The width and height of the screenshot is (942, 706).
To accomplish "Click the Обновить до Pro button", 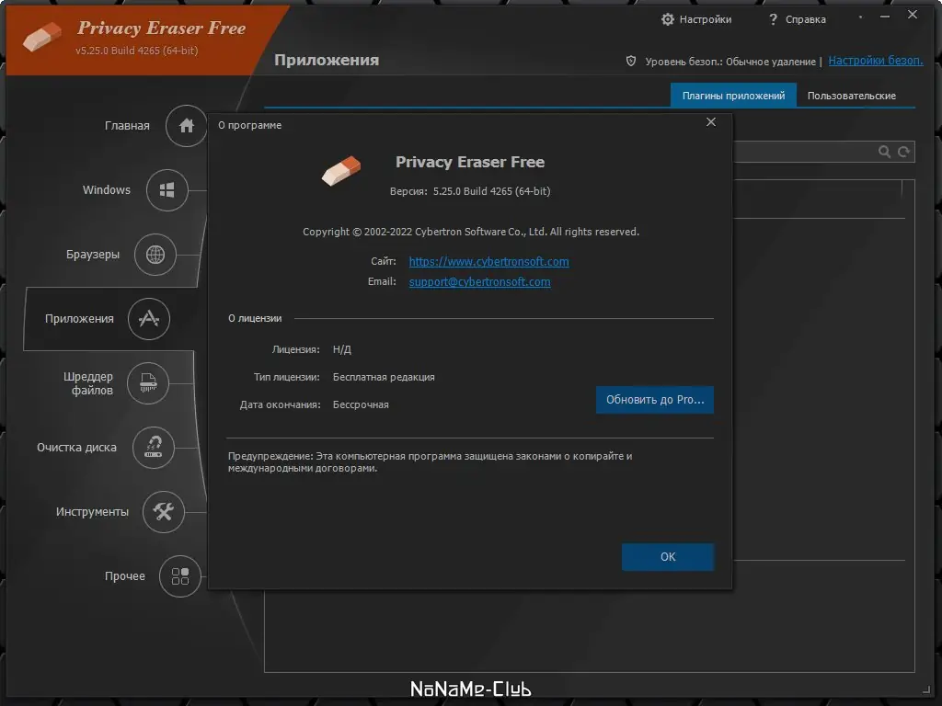I will coord(655,400).
